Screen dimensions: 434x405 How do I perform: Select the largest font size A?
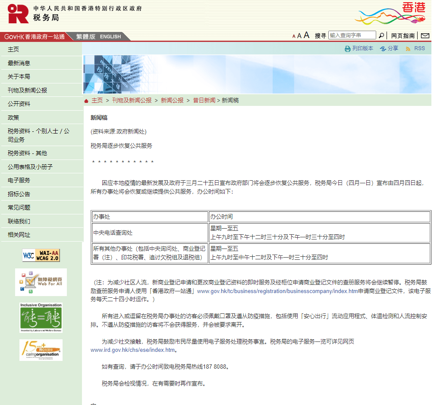[x=306, y=35]
